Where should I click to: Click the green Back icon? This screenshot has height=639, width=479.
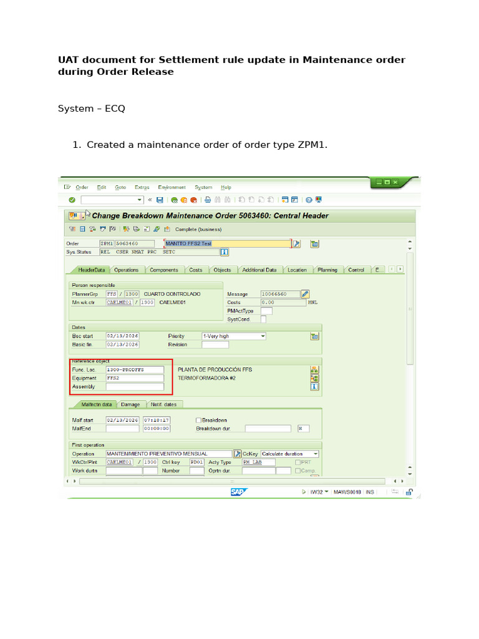click(x=175, y=200)
